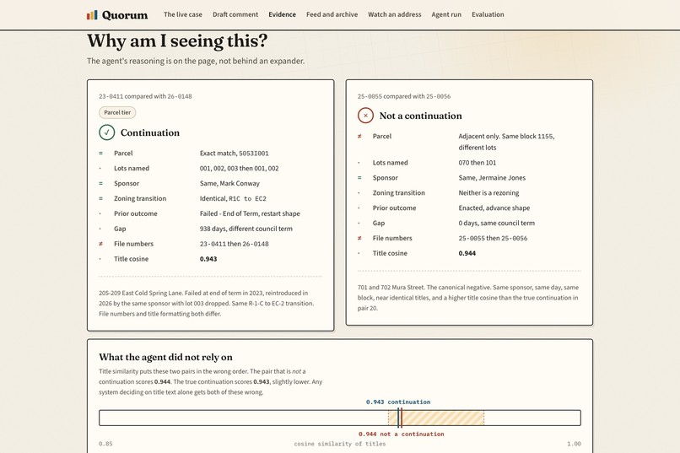Click the red X Not a continuation icon

pos(365,116)
